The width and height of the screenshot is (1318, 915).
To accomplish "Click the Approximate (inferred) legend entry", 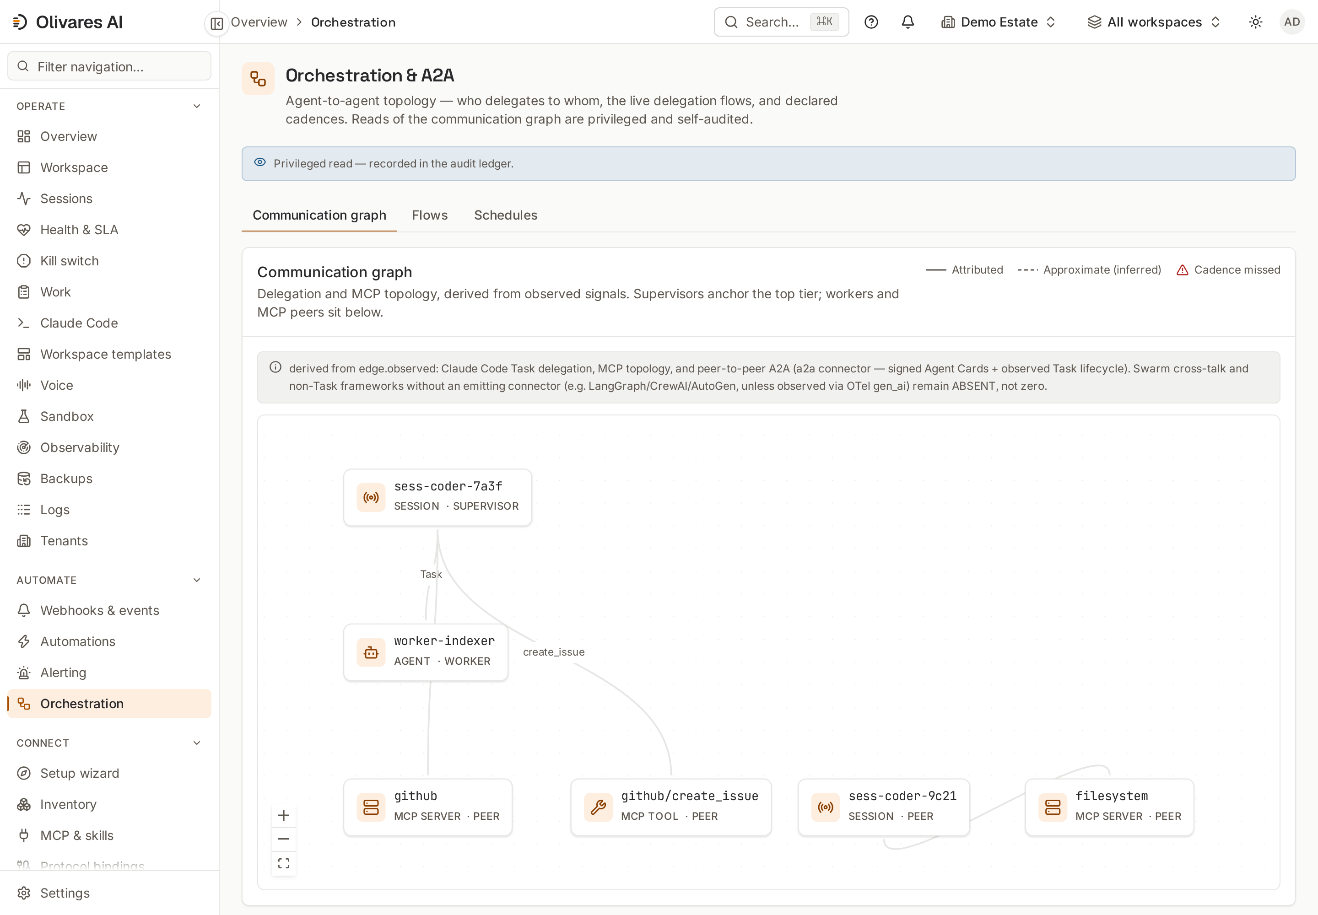I will pos(1089,269).
